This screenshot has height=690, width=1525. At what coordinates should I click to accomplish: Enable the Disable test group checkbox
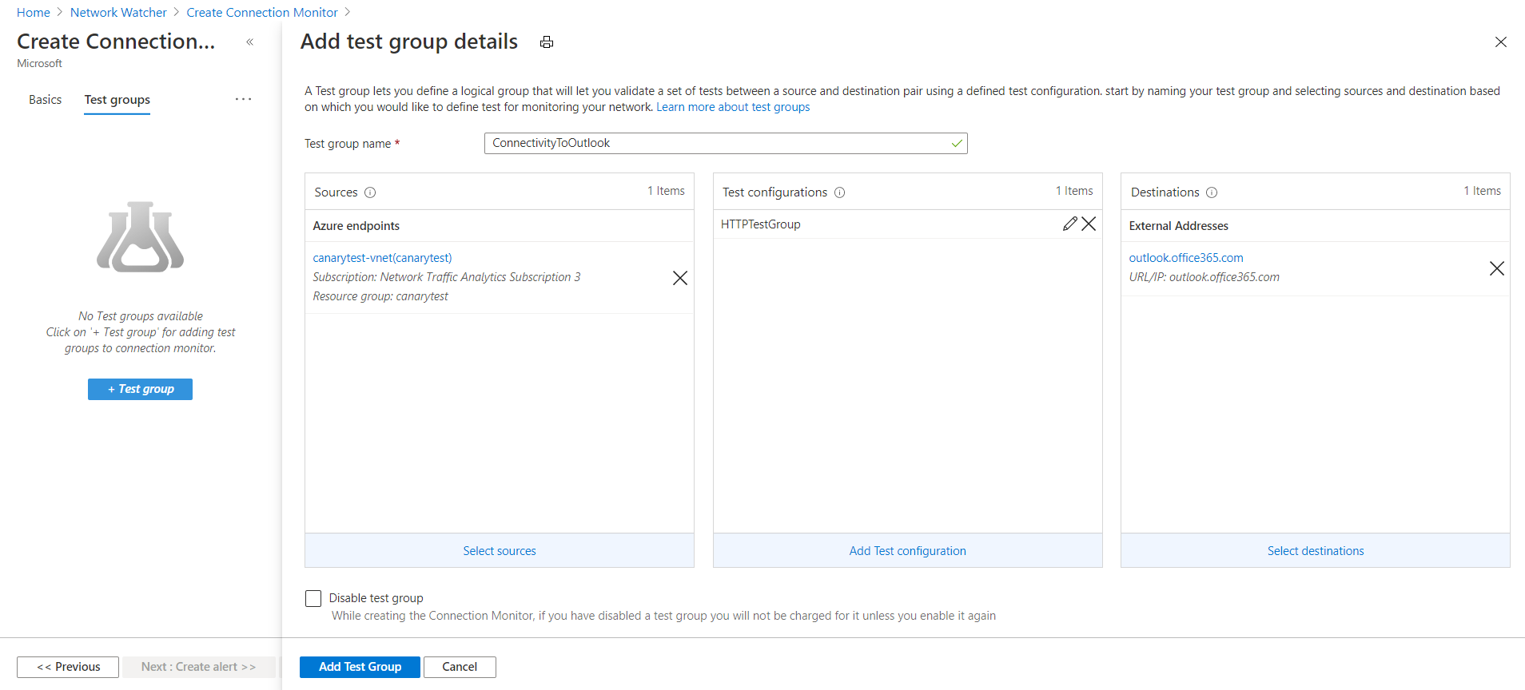point(313,598)
